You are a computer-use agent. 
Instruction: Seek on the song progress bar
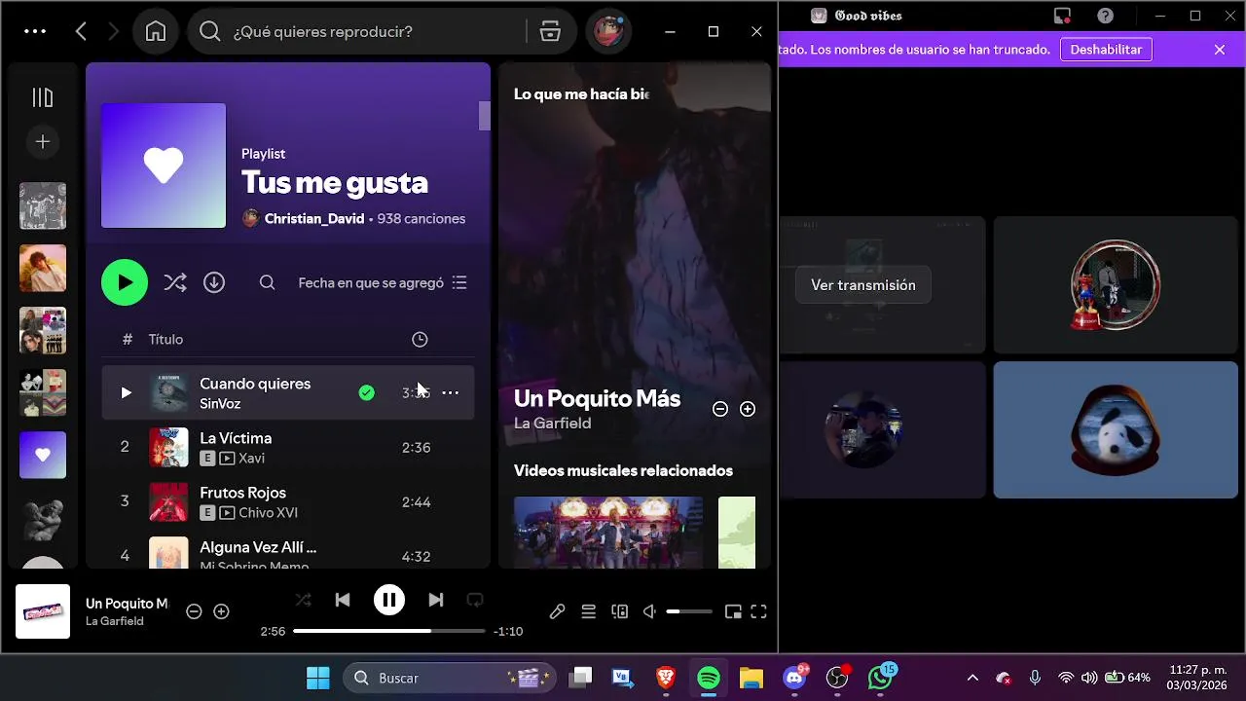pyautogui.click(x=389, y=631)
